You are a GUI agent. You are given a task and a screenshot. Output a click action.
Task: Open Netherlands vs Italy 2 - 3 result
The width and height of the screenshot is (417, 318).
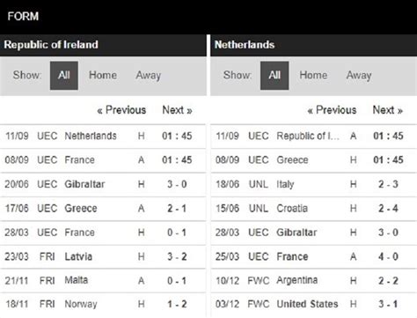coord(313,184)
